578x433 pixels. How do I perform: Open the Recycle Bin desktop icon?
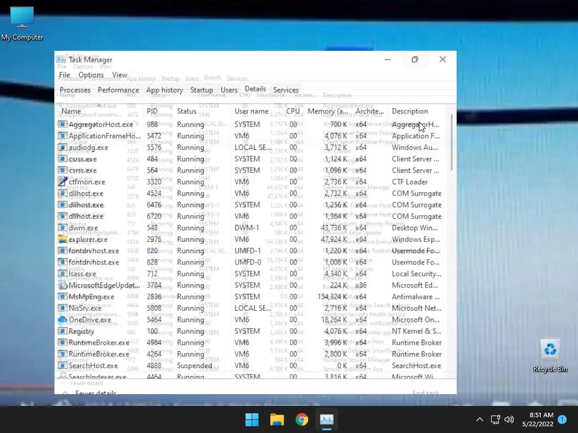(550, 356)
